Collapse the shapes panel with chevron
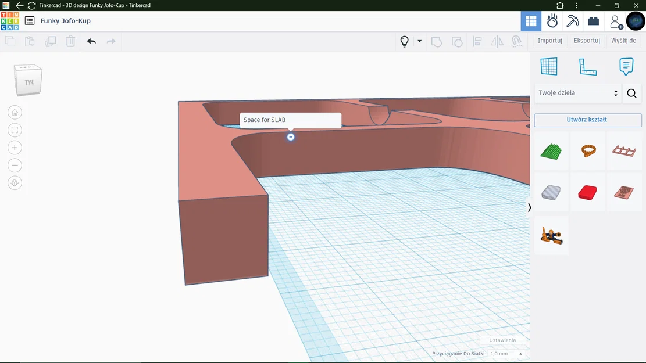This screenshot has height=363, width=646. pyautogui.click(x=529, y=207)
